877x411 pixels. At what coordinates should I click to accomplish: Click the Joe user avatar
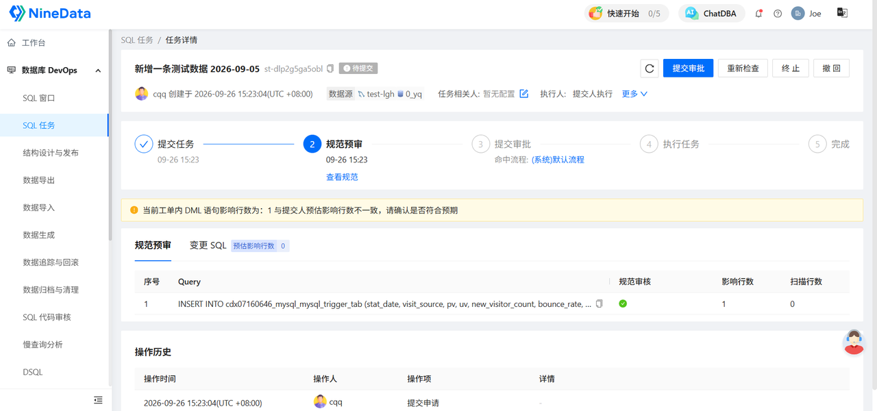point(798,14)
